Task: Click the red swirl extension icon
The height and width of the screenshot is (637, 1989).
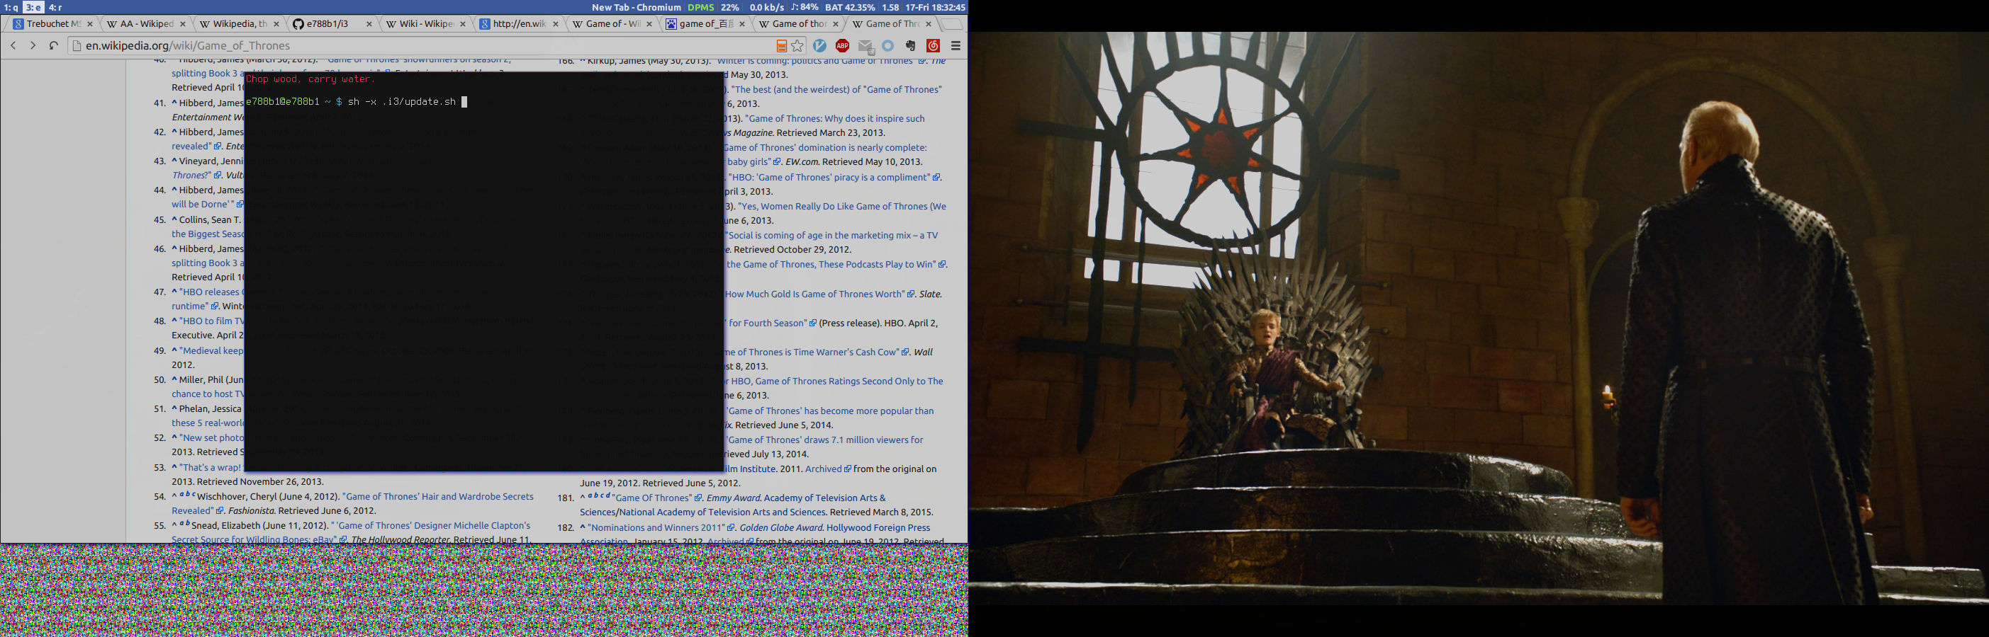Action: [x=933, y=45]
